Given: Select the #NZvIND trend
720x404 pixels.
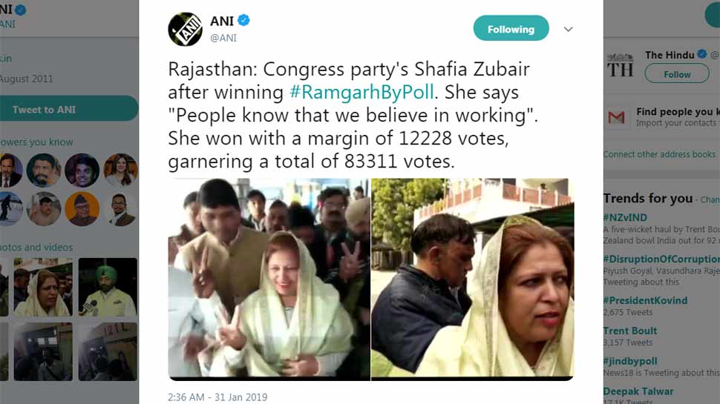Looking at the screenshot, I should click(x=625, y=217).
